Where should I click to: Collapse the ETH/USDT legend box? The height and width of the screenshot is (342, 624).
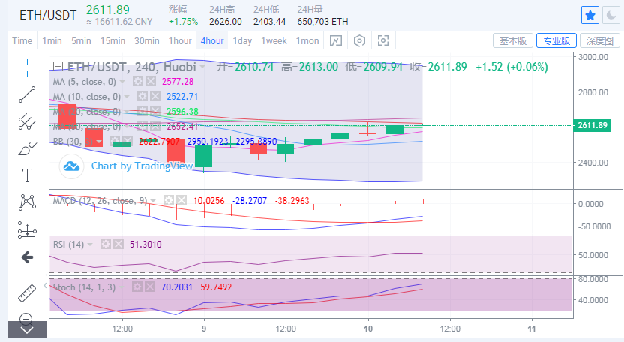click(x=58, y=67)
